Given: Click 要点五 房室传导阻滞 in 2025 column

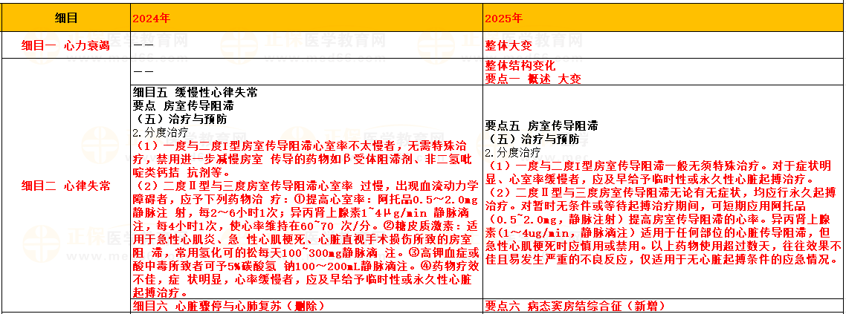Looking at the screenshot, I should pyautogui.click(x=541, y=125).
